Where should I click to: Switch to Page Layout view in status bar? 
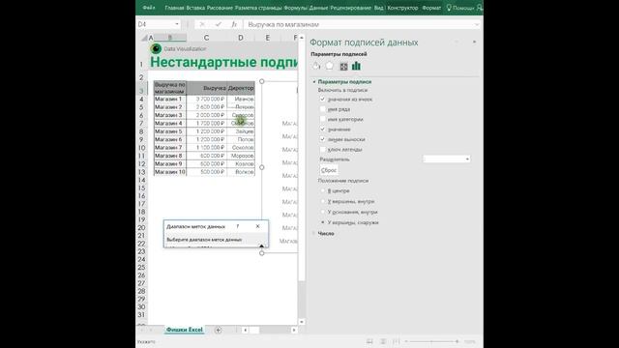pyautogui.click(x=383, y=341)
